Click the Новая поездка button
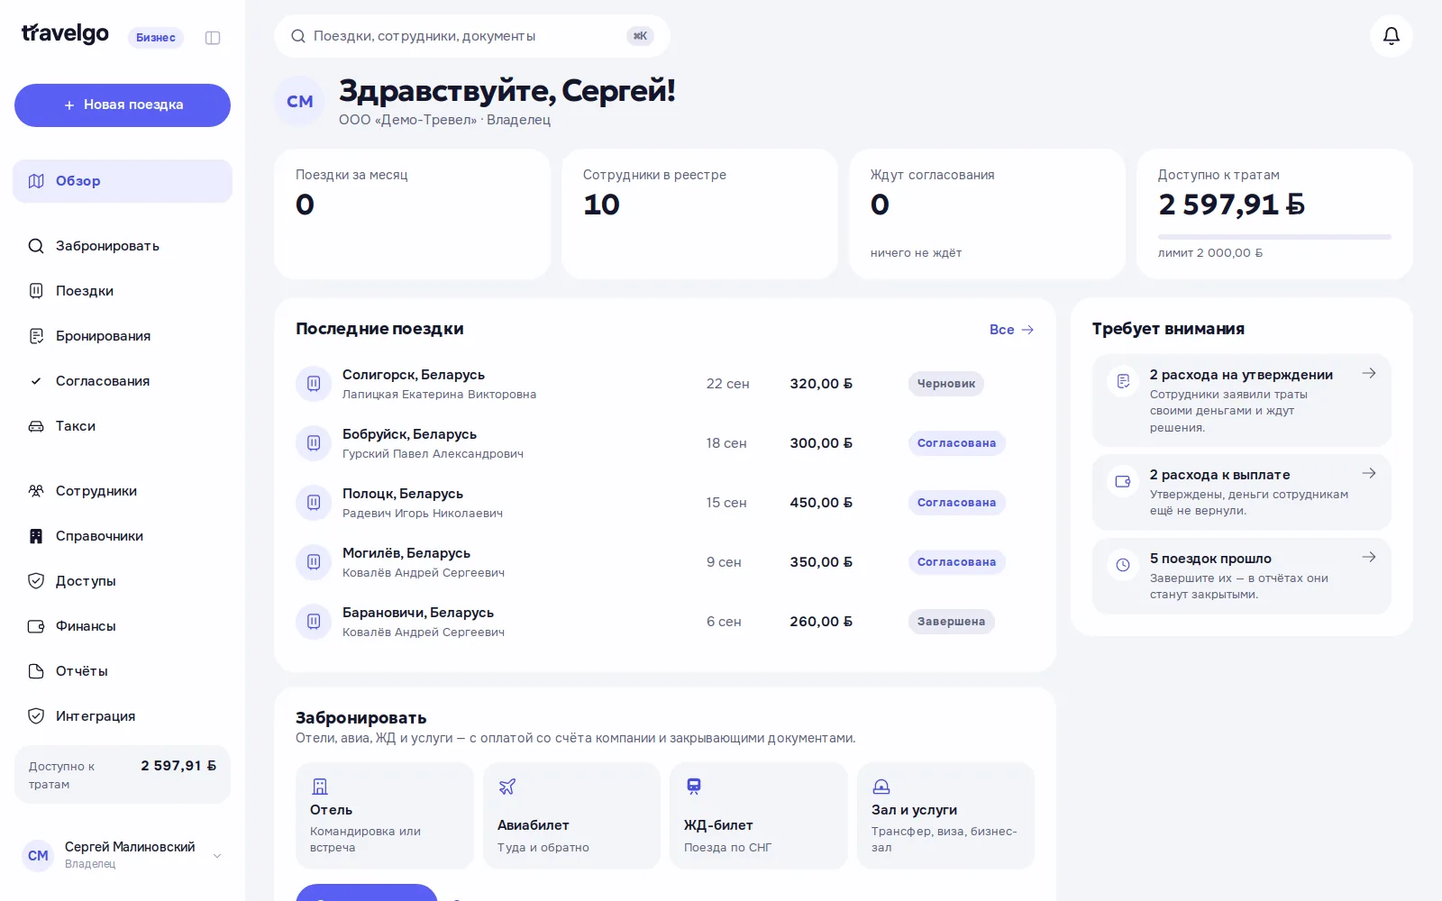The height and width of the screenshot is (901, 1442). coord(123,105)
